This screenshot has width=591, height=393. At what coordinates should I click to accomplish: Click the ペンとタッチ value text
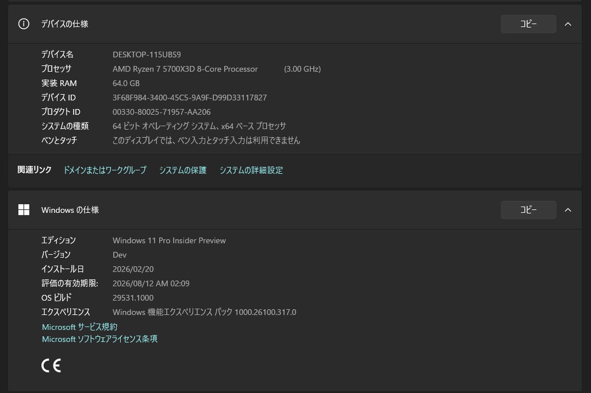point(206,141)
